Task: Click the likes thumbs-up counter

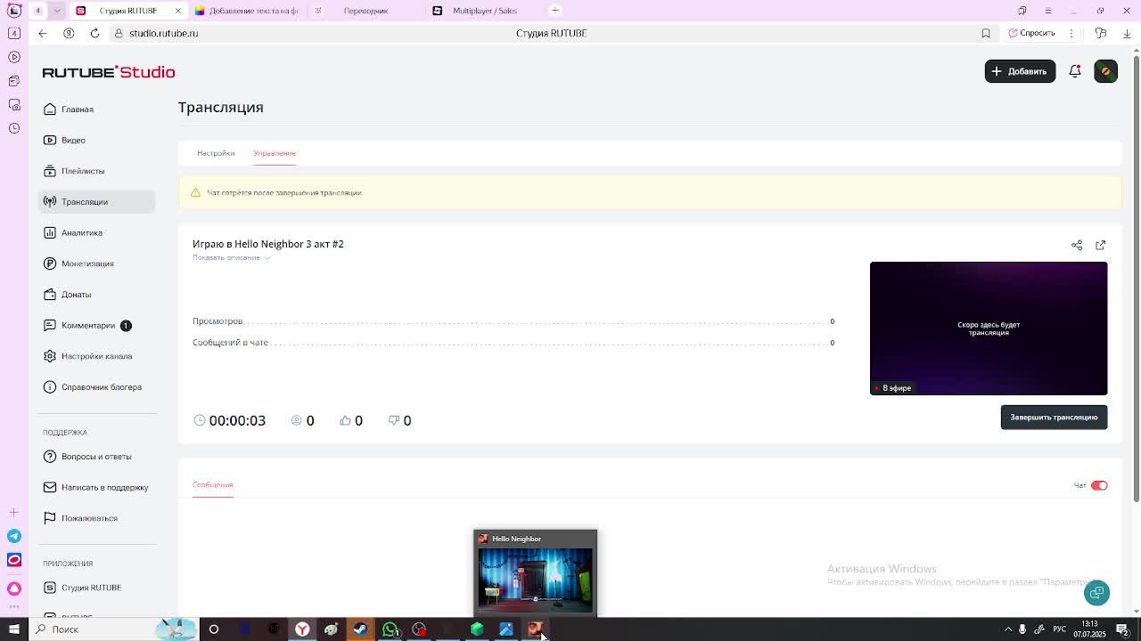Action: point(351,420)
